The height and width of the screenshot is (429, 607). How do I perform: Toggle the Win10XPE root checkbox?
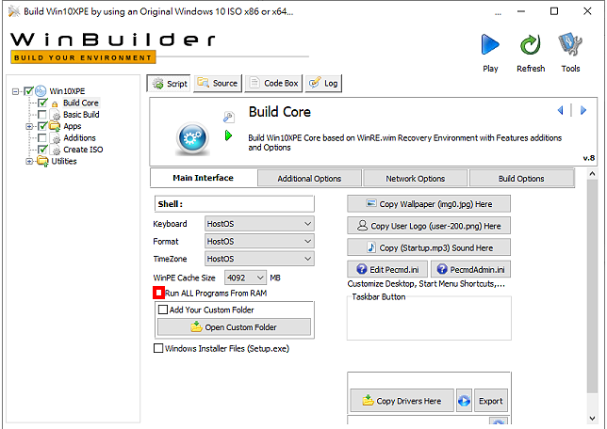[28, 91]
